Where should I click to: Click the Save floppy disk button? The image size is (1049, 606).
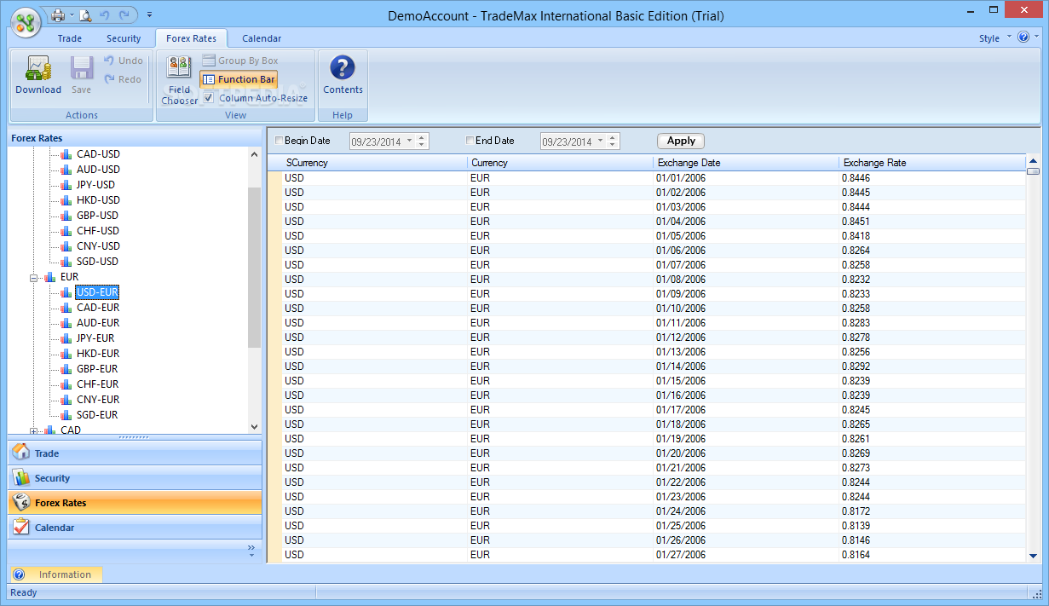pyautogui.click(x=82, y=76)
